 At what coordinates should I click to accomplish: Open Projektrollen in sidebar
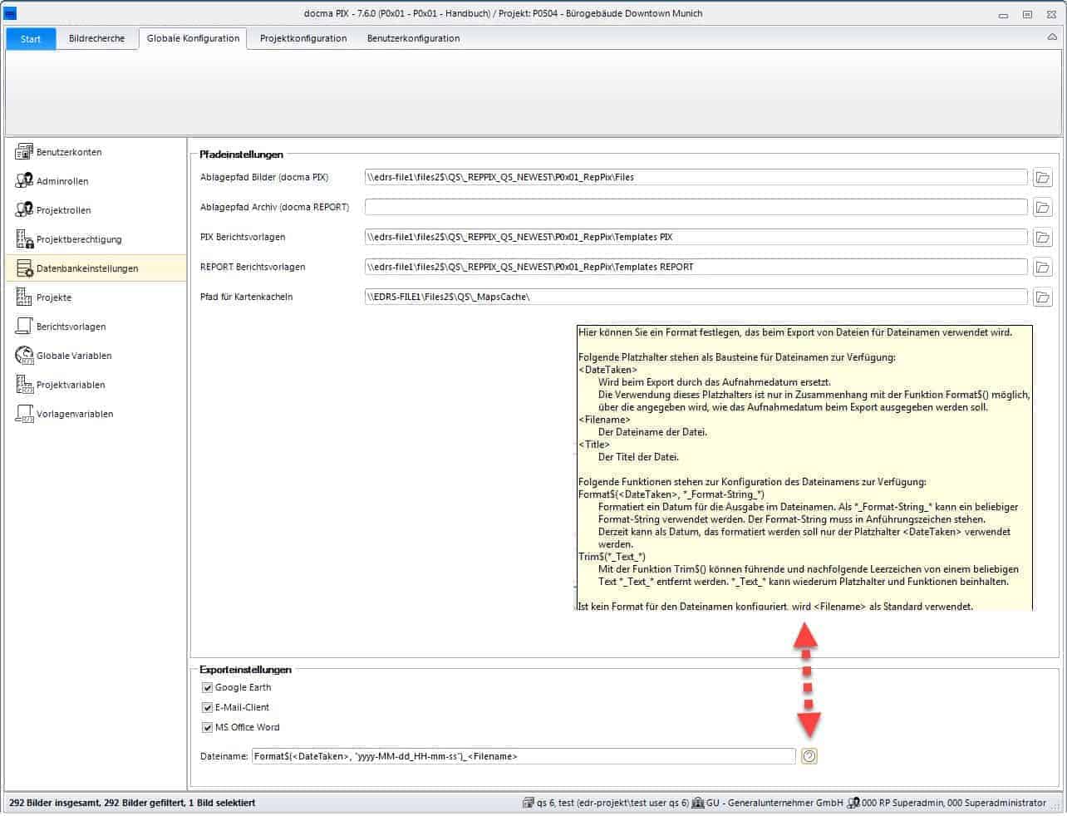[x=24, y=210]
